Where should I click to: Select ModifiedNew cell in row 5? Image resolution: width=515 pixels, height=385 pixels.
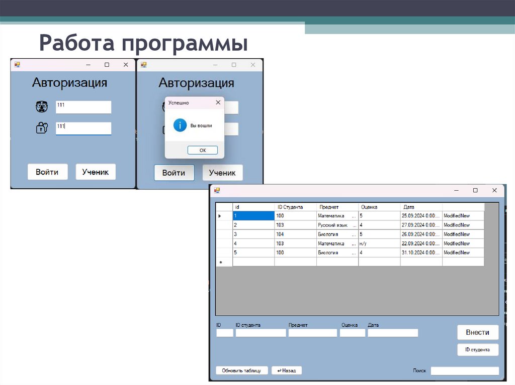(x=463, y=252)
